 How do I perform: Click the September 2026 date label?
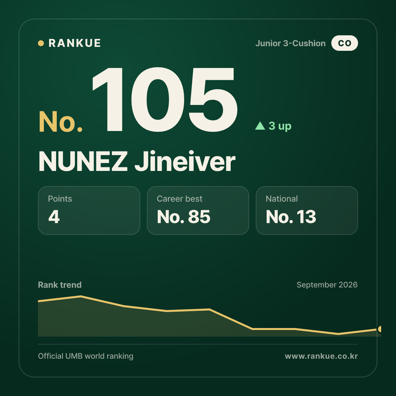point(327,285)
